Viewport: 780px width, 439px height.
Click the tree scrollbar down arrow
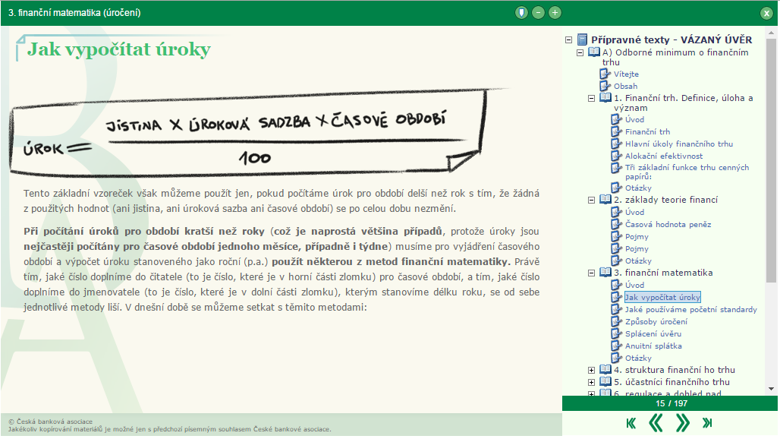(772, 389)
